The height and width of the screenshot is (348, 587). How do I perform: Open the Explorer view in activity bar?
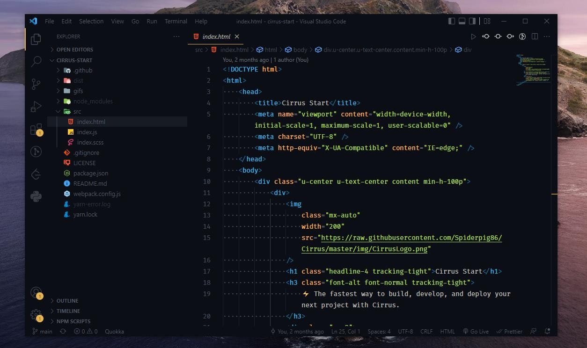click(36, 39)
